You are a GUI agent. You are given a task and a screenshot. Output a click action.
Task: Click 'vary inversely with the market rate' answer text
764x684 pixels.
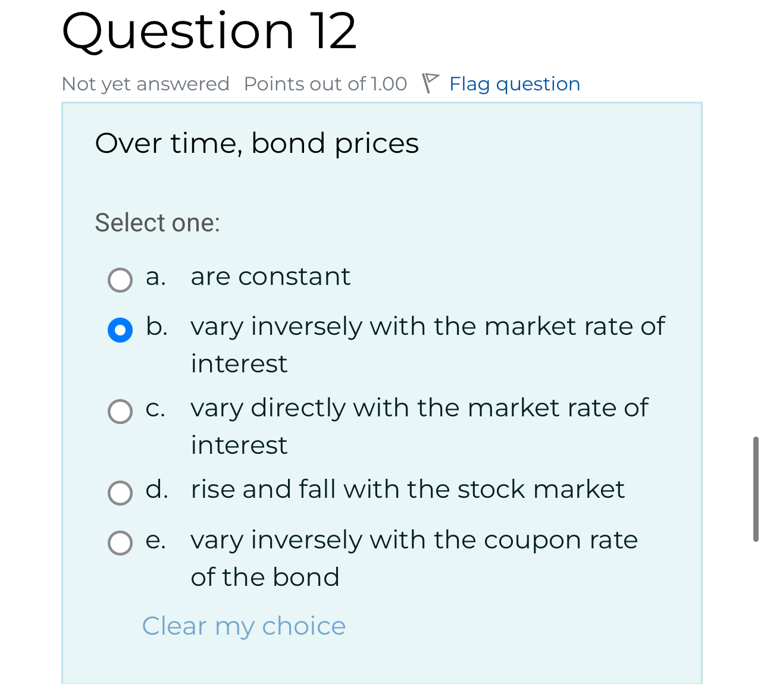[x=428, y=344]
